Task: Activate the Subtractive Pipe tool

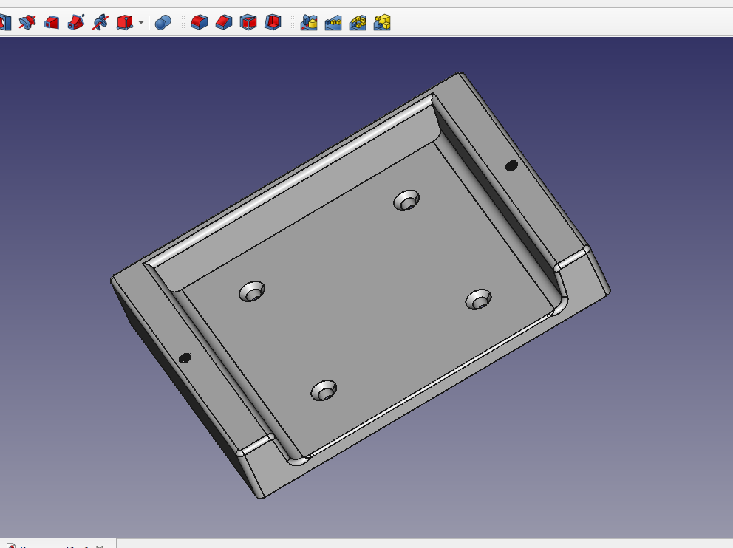Action: [76, 23]
